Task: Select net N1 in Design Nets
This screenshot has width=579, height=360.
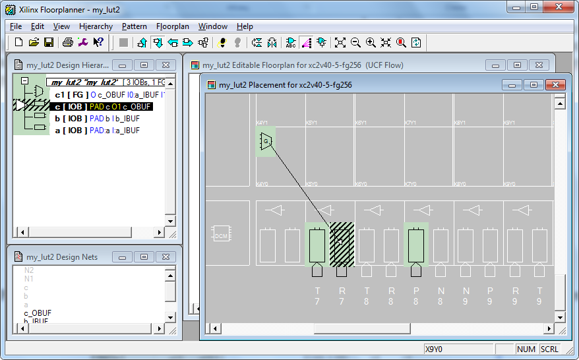Action: 29,279
